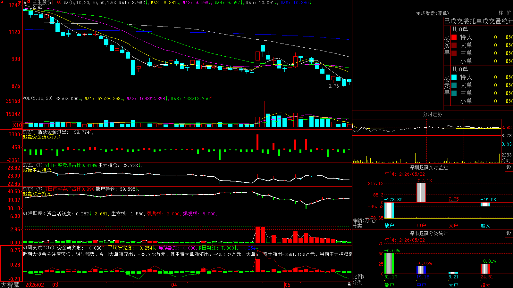Screen dimensions: 513x288
Task: Click the magenta 爆发线: 6.000 readout
Action: (200, 214)
